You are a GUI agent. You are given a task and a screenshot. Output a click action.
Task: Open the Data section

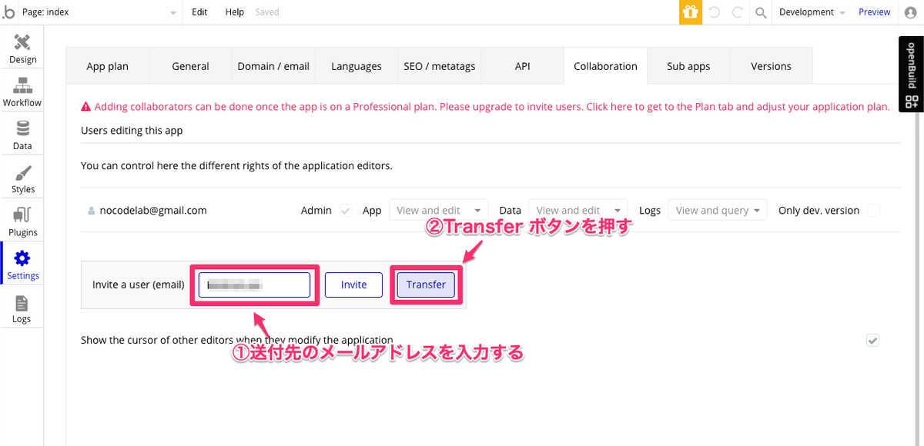click(x=22, y=135)
